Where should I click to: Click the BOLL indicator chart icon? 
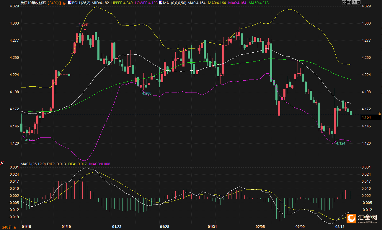pos(69,2)
